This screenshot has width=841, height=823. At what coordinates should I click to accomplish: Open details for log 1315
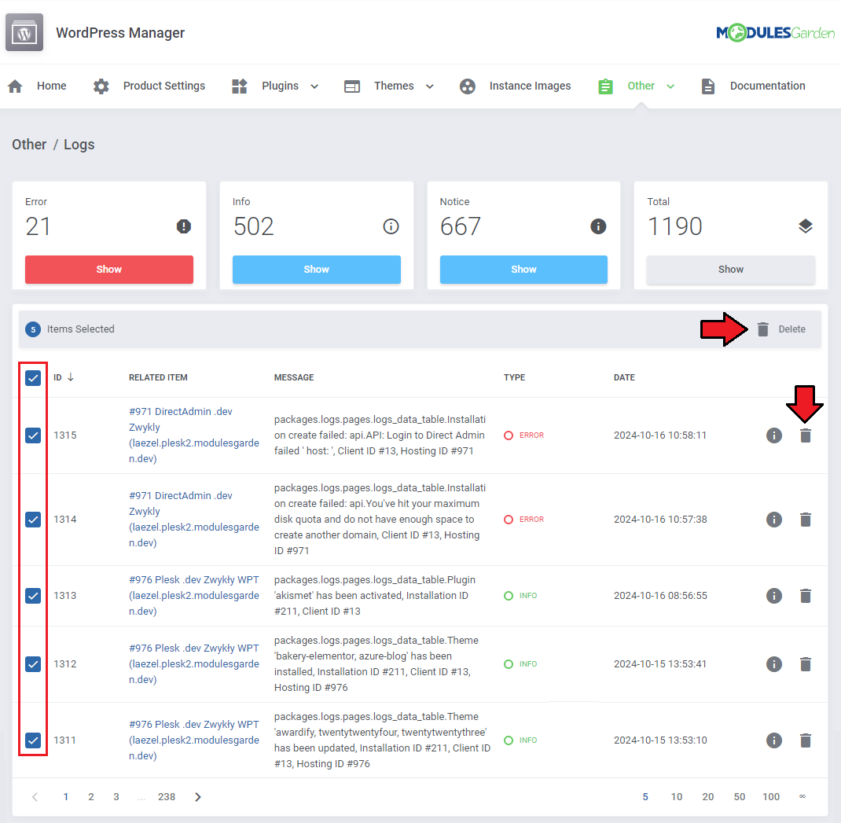click(774, 435)
